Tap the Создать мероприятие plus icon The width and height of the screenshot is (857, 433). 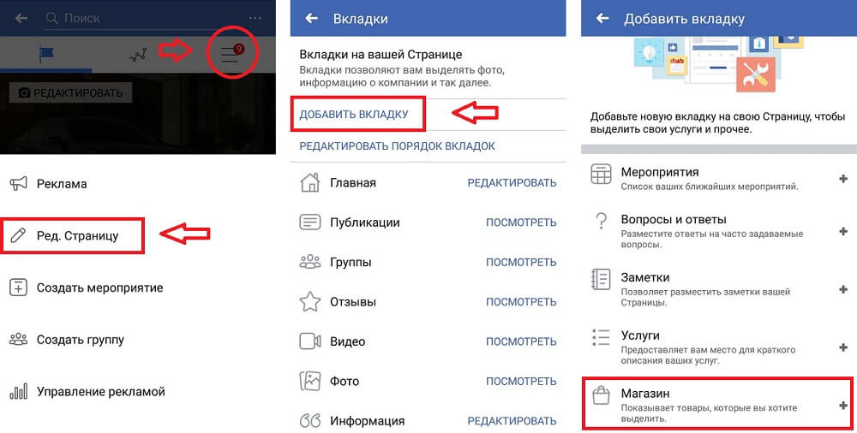[x=18, y=288]
